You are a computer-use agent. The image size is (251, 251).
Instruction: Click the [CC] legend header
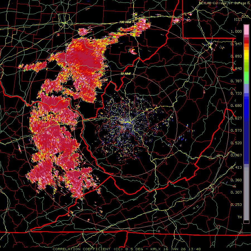point(238,19)
